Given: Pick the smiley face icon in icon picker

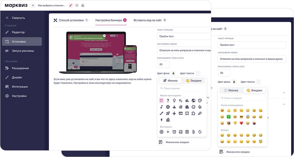Looking at the screenshot, I should (x=194, y=107).
